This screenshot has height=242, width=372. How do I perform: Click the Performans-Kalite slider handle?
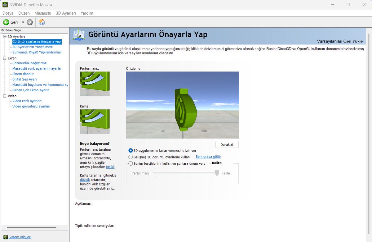point(217,173)
